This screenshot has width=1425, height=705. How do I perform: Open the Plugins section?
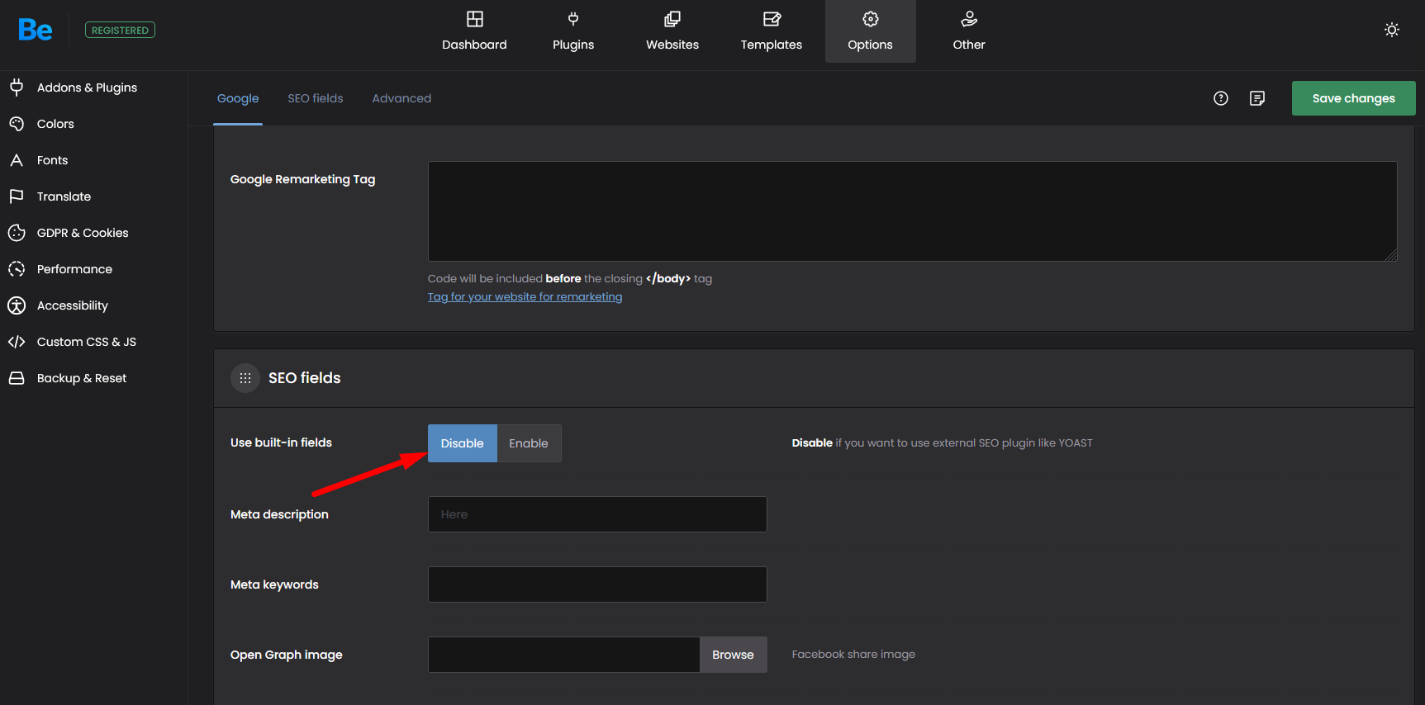[573, 31]
